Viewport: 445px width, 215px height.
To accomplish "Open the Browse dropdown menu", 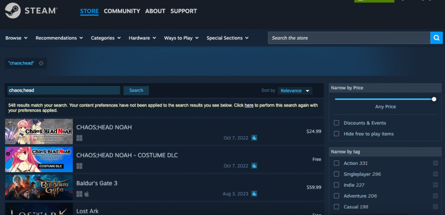I will tap(17, 38).
